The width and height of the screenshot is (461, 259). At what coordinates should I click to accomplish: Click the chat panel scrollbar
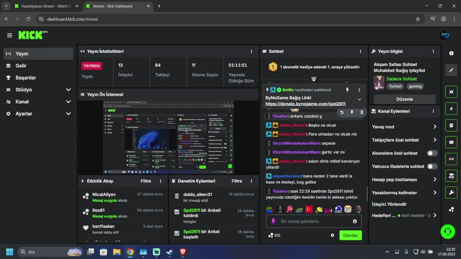tap(367, 194)
